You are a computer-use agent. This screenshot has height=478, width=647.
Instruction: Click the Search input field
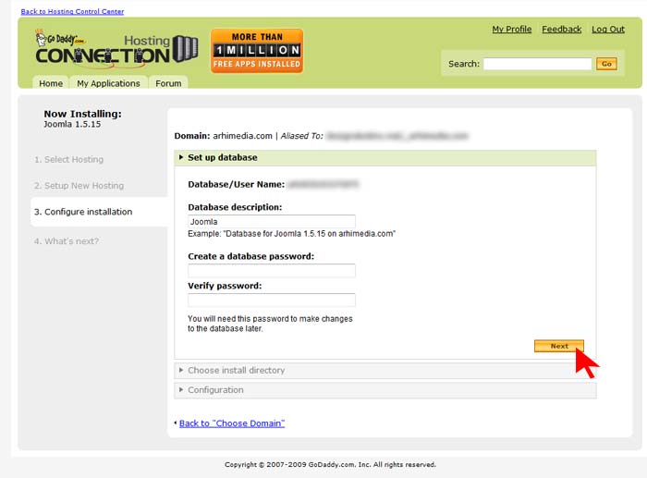point(537,64)
